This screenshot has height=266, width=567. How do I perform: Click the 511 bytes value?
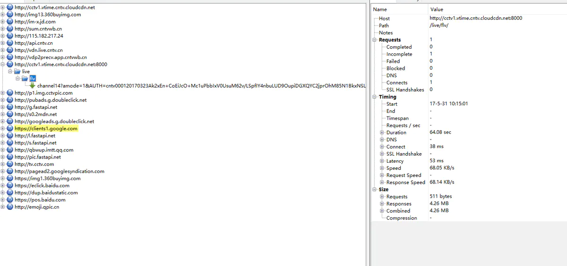pos(440,197)
